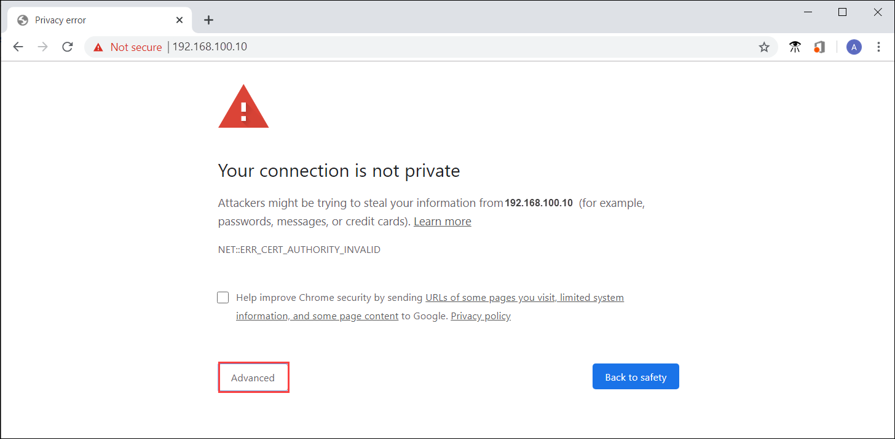This screenshot has width=895, height=439.
Task: Enable the Help improve Chrome security checkbox
Action: point(223,297)
